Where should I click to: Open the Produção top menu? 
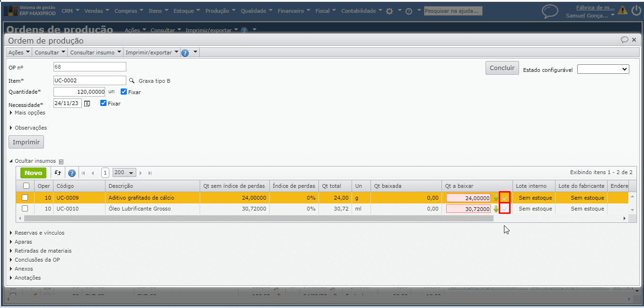click(x=221, y=11)
